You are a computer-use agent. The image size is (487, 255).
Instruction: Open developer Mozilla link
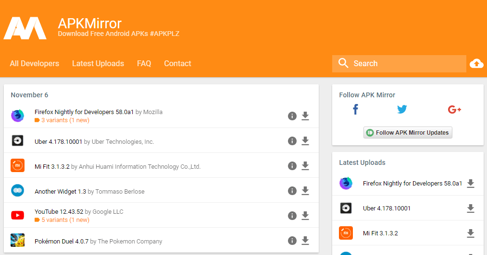pos(153,112)
